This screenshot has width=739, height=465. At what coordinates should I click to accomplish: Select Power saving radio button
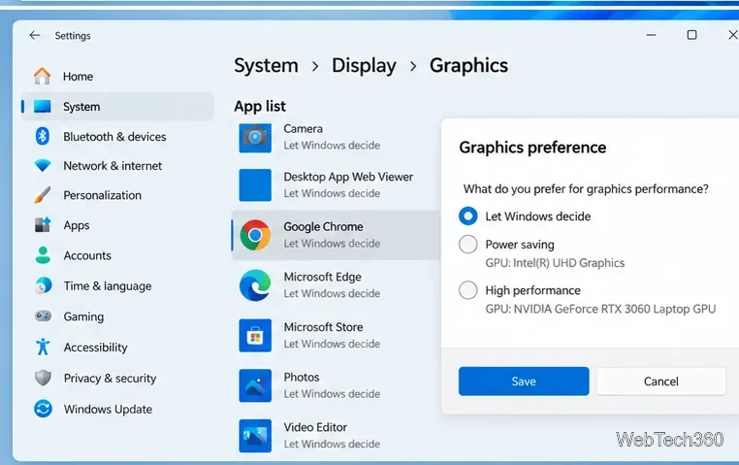click(468, 245)
